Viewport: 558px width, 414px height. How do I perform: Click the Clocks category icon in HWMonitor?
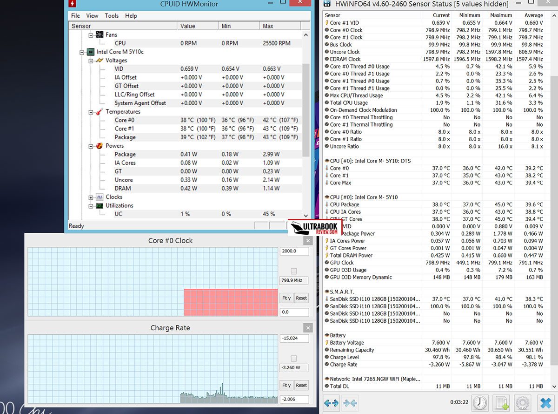pos(99,197)
